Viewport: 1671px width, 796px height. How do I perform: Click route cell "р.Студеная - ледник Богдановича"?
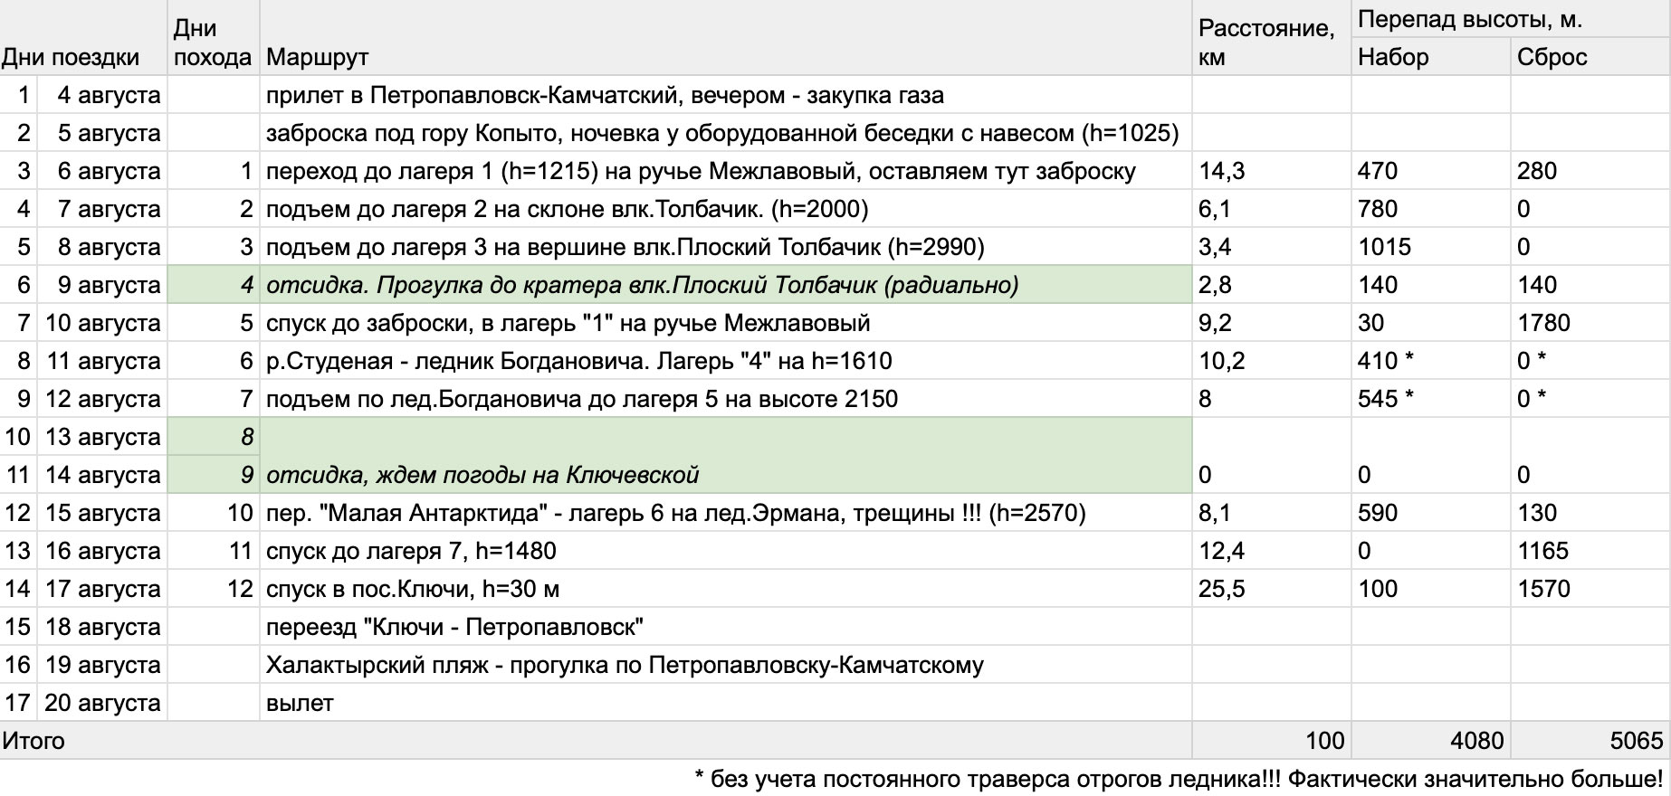(726, 361)
